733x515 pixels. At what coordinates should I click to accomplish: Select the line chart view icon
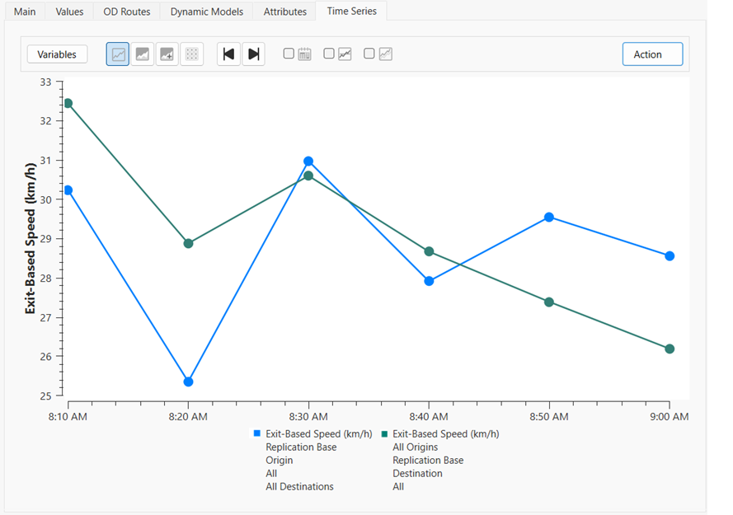coord(118,54)
